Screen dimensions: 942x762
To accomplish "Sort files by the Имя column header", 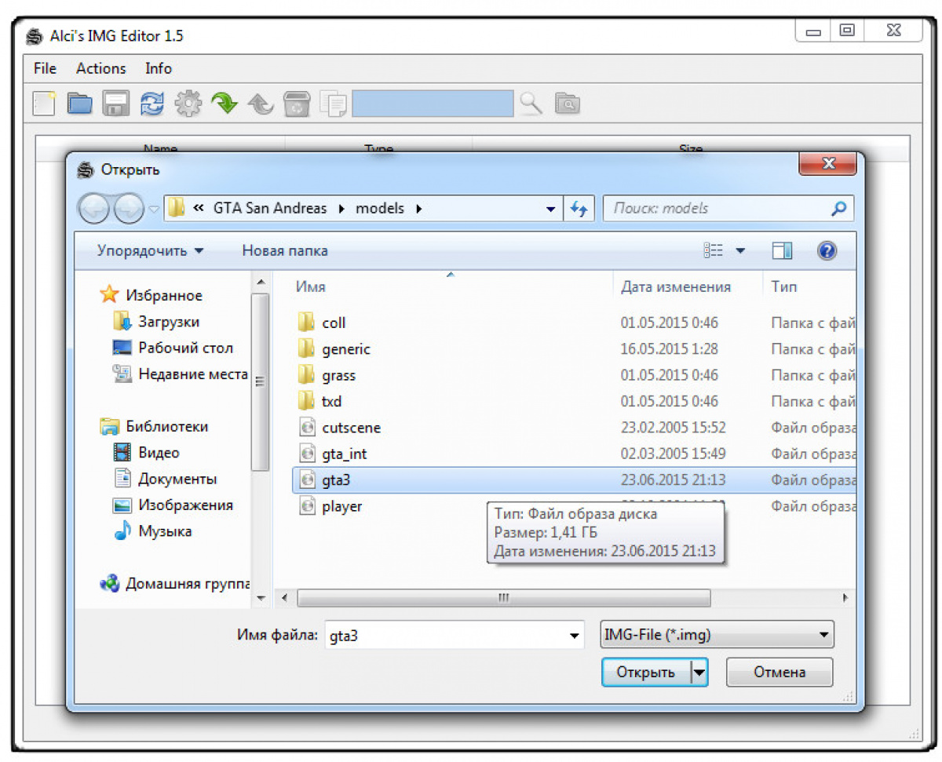I will point(311,287).
